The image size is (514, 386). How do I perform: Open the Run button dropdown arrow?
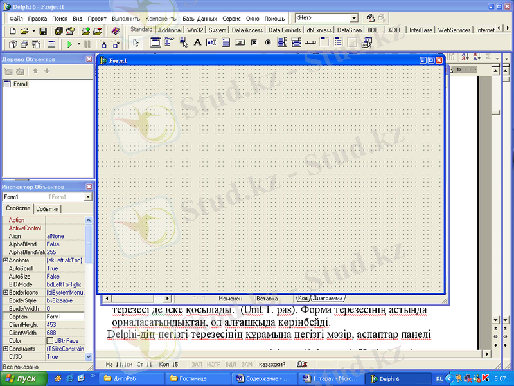click(x=78, y=44)
